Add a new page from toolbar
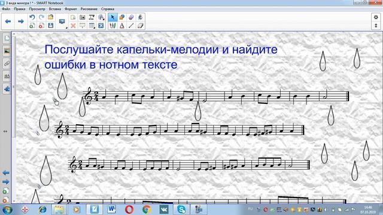383x215 pixels. point(32,26)
